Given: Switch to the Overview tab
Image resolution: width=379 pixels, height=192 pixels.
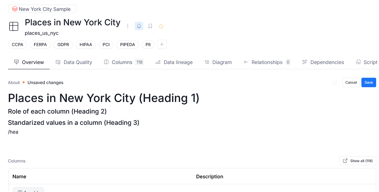Looking at the screenshot, I should pos(29,62).
